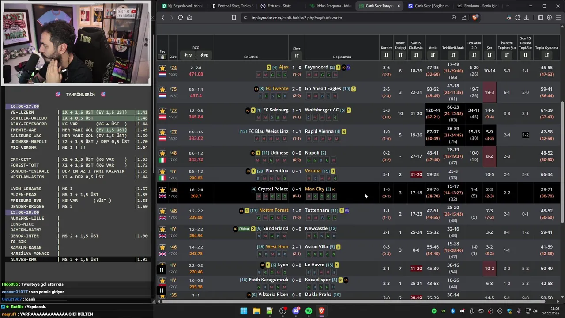Image resolution: width=565 pixels, height=318 pixels.
Task: Click up arrows page scroll button
Action: [x=162, y=270]
